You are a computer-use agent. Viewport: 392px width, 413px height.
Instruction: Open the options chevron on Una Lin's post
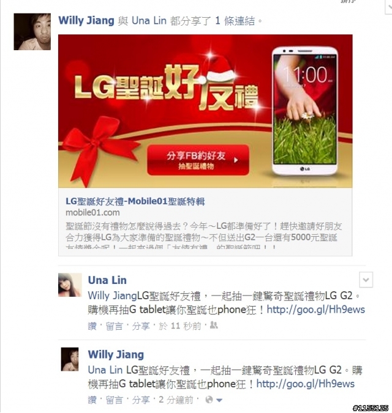pos(366,280)
